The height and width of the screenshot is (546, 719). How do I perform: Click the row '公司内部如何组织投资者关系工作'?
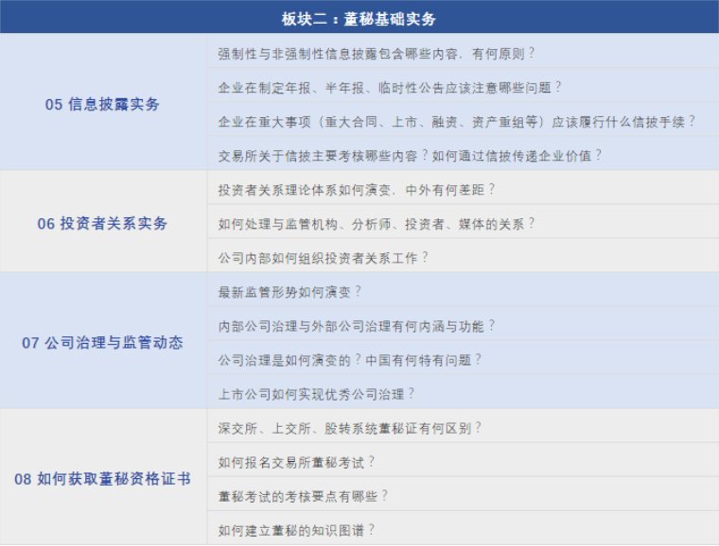click(324, 257)
